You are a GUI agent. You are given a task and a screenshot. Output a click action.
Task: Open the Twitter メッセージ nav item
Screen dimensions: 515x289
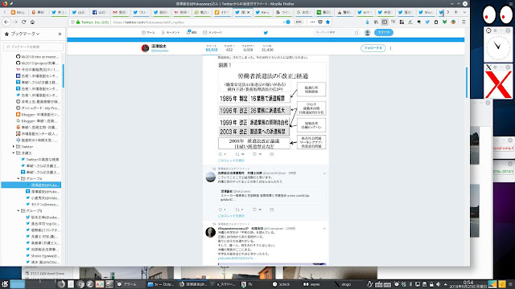[212, 32]
